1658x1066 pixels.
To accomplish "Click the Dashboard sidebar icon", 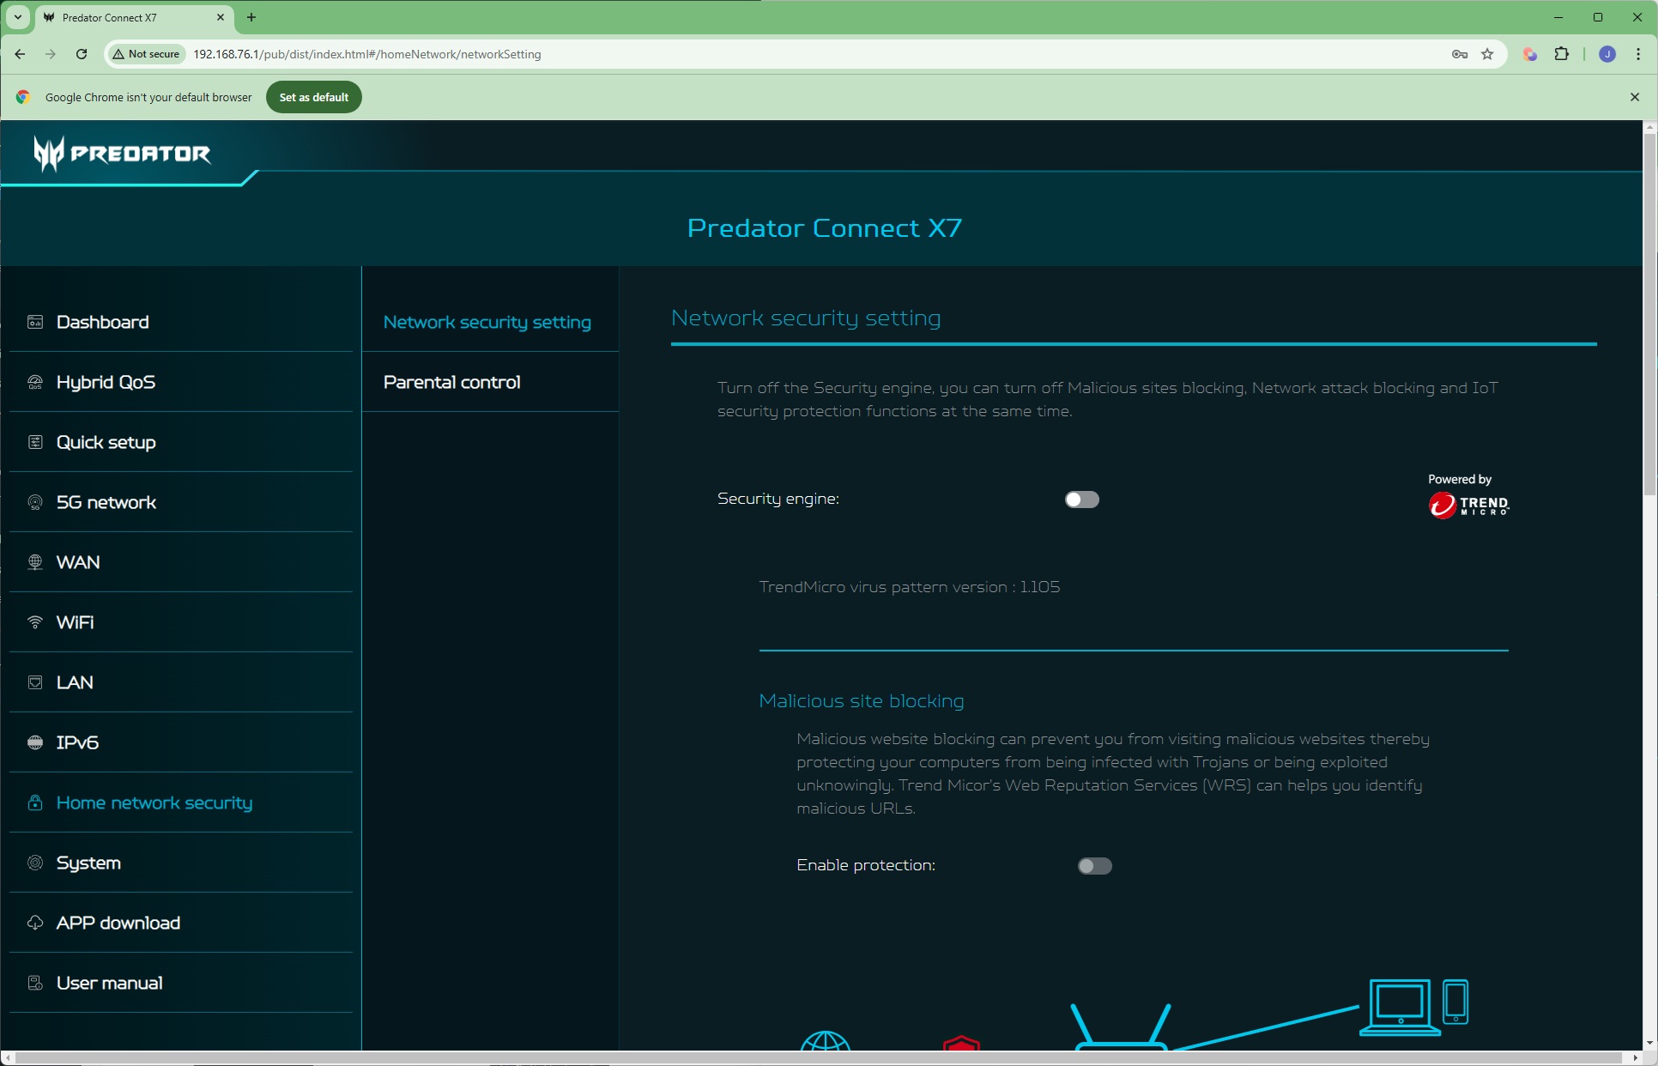I will coord(35,322).
